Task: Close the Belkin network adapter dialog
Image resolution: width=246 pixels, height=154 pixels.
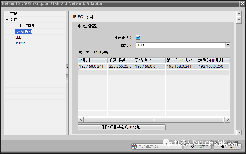Action: (242, 4)
